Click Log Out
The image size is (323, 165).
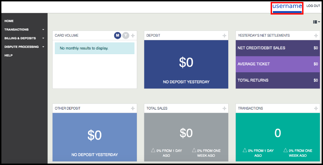[313, 6]
